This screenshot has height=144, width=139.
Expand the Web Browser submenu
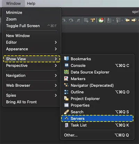point(31,85)
